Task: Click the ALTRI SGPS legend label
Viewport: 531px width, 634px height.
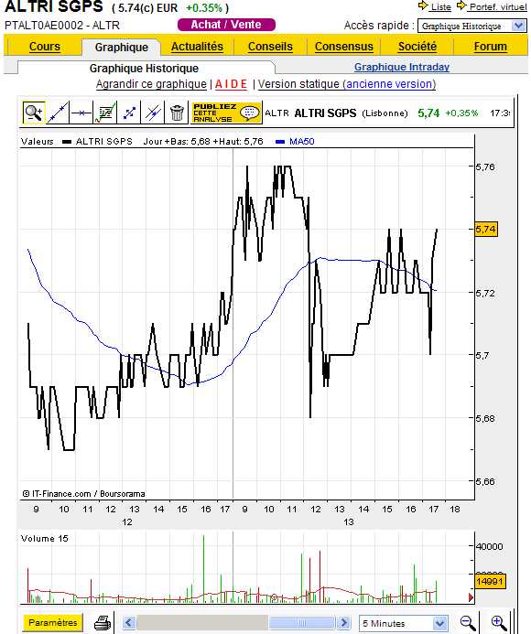Action: (104, 142)
